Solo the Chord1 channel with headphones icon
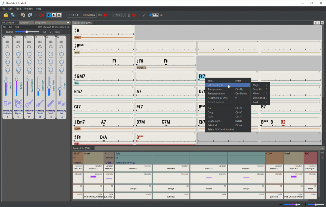This screenshot has width=326, height=207. pyautogui.click(x=40, y=47)
